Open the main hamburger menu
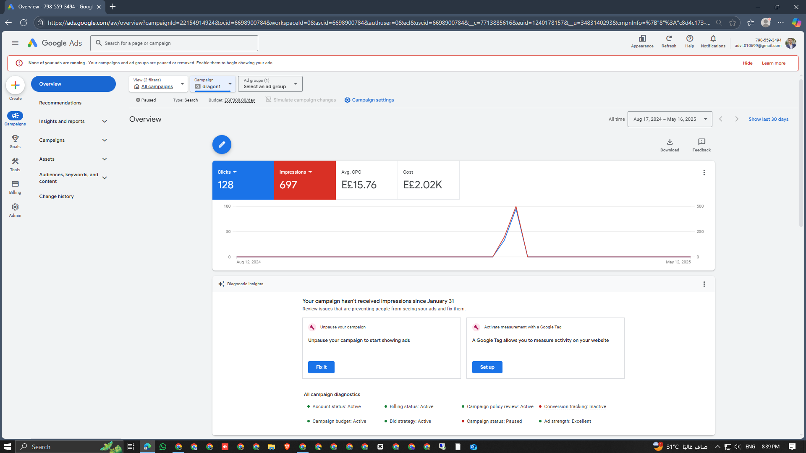 (x=15, y=43)
